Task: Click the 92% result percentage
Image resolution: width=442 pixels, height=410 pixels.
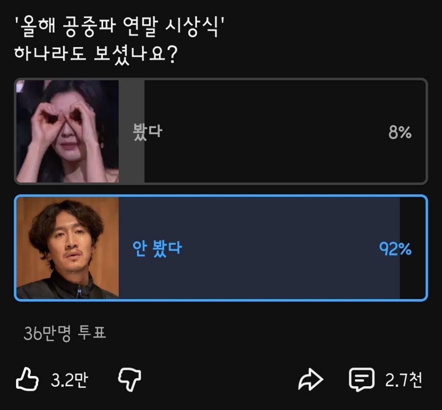Action: click(395, 249)
